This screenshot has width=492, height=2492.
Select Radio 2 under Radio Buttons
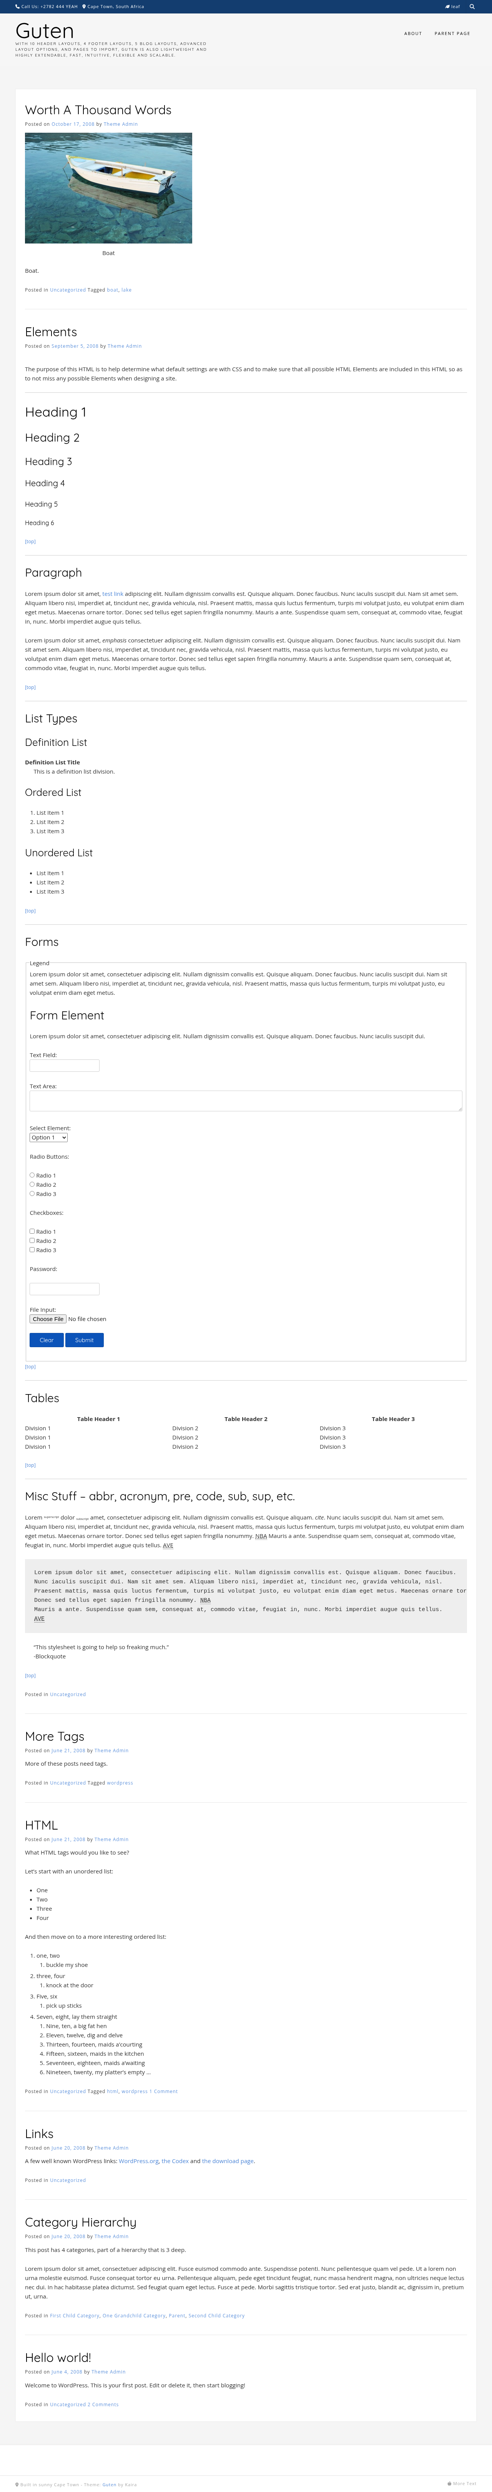(32, 1184)
